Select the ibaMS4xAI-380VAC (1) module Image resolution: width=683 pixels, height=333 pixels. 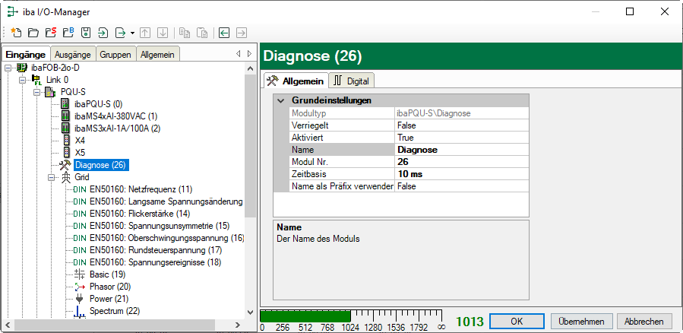[x=115, y=116]
